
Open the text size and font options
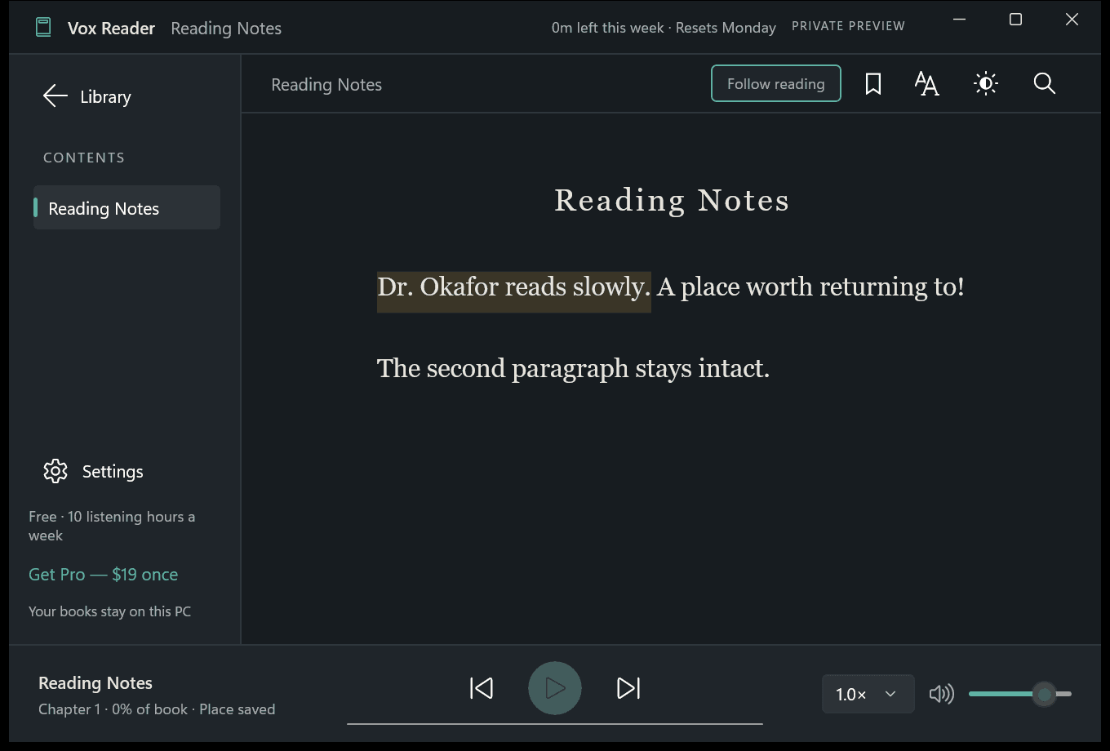pyautogui.click(x=926, y=83)
